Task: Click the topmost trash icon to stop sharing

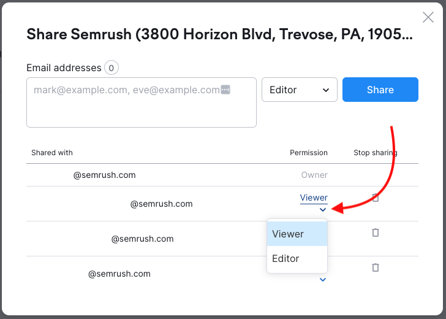Action: (376, 198)
